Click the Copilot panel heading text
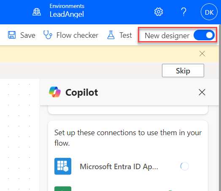The image size is (221, 191). coord(81,92)
